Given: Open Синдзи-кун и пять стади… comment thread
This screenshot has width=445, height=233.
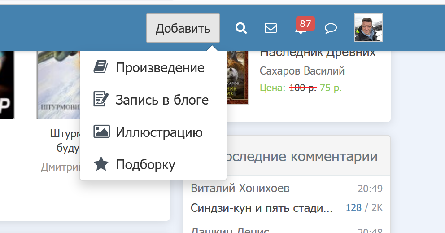Looking at the screenshot, I should tap(261, 208).
